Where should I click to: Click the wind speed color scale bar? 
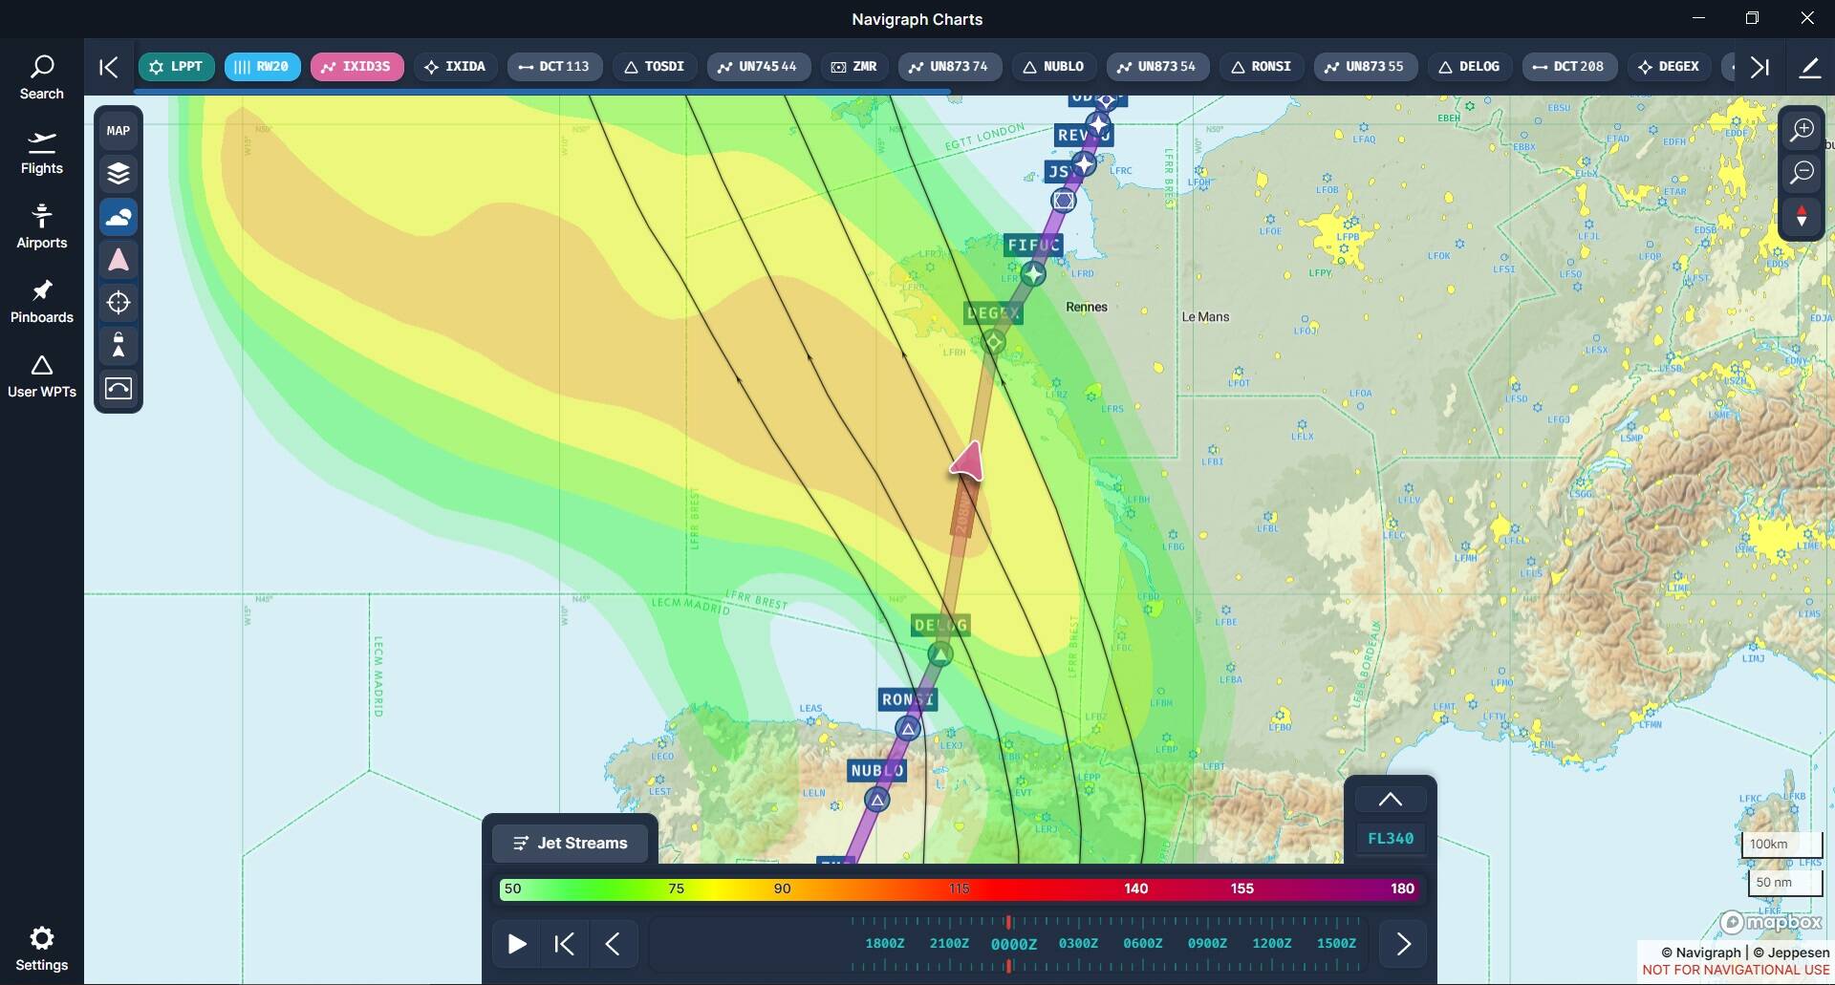[958, 889]
